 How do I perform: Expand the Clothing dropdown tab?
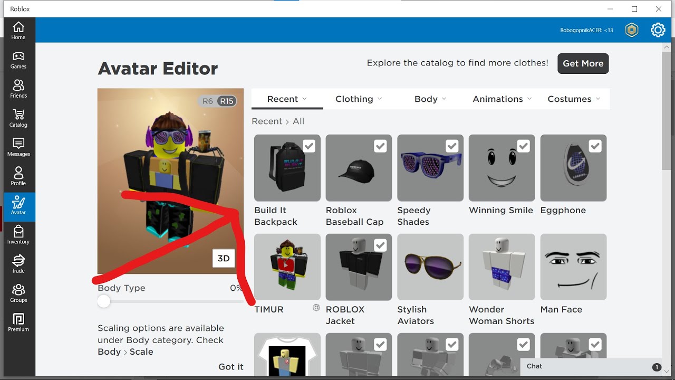(359, 99)
